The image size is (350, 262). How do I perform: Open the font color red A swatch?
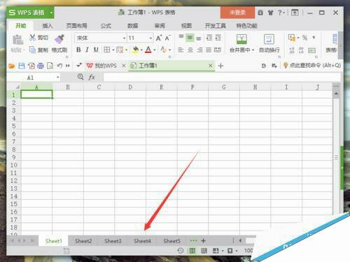(148, 50)
